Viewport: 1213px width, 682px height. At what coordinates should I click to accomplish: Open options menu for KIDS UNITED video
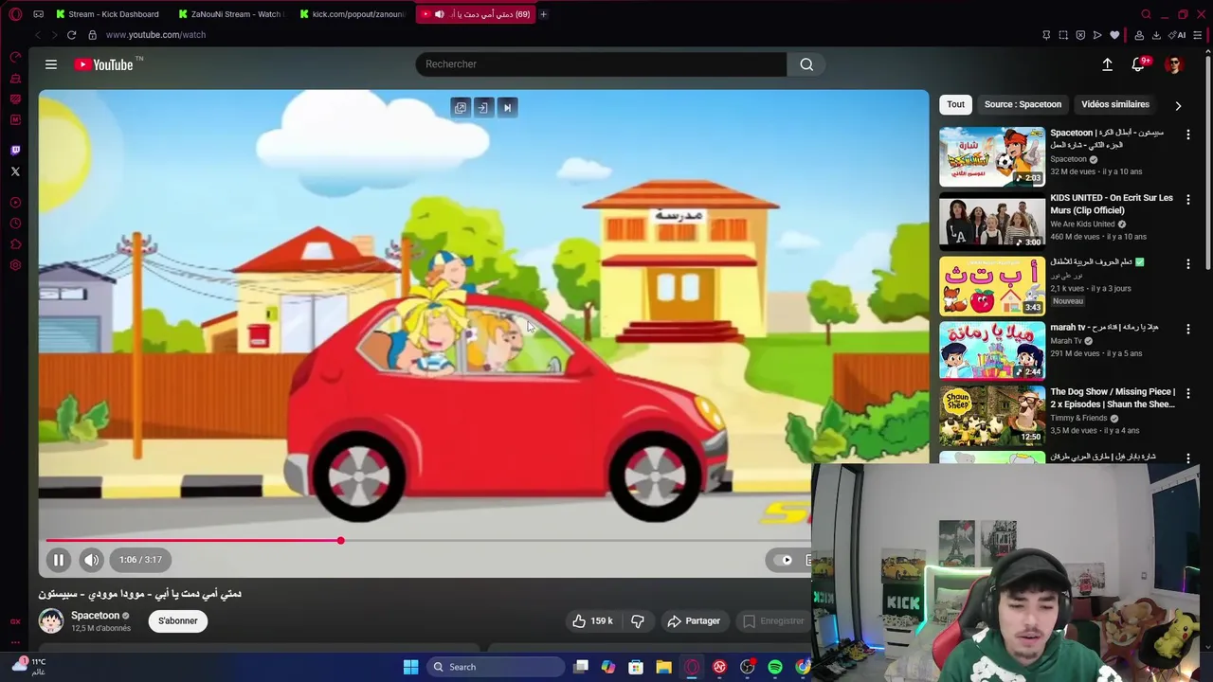pos(1188,200)
